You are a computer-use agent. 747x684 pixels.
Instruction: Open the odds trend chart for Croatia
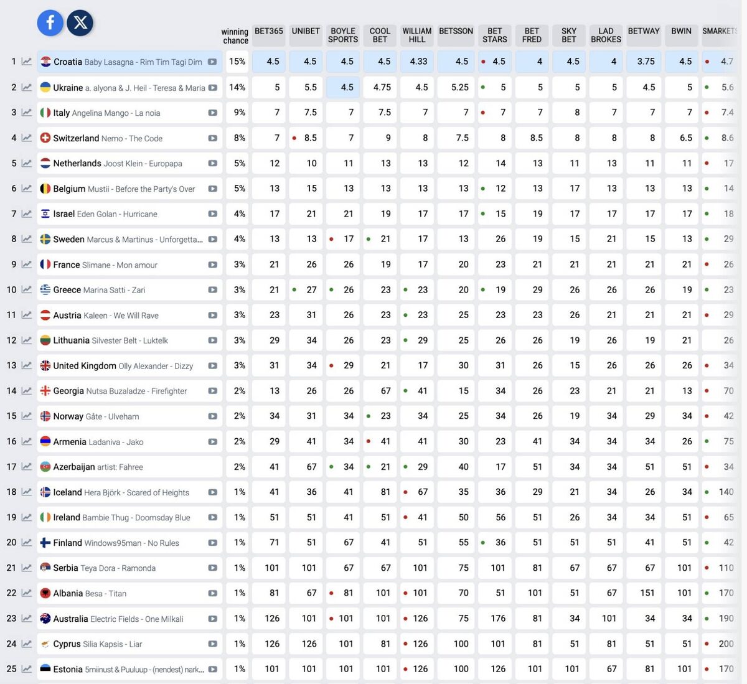27,62
